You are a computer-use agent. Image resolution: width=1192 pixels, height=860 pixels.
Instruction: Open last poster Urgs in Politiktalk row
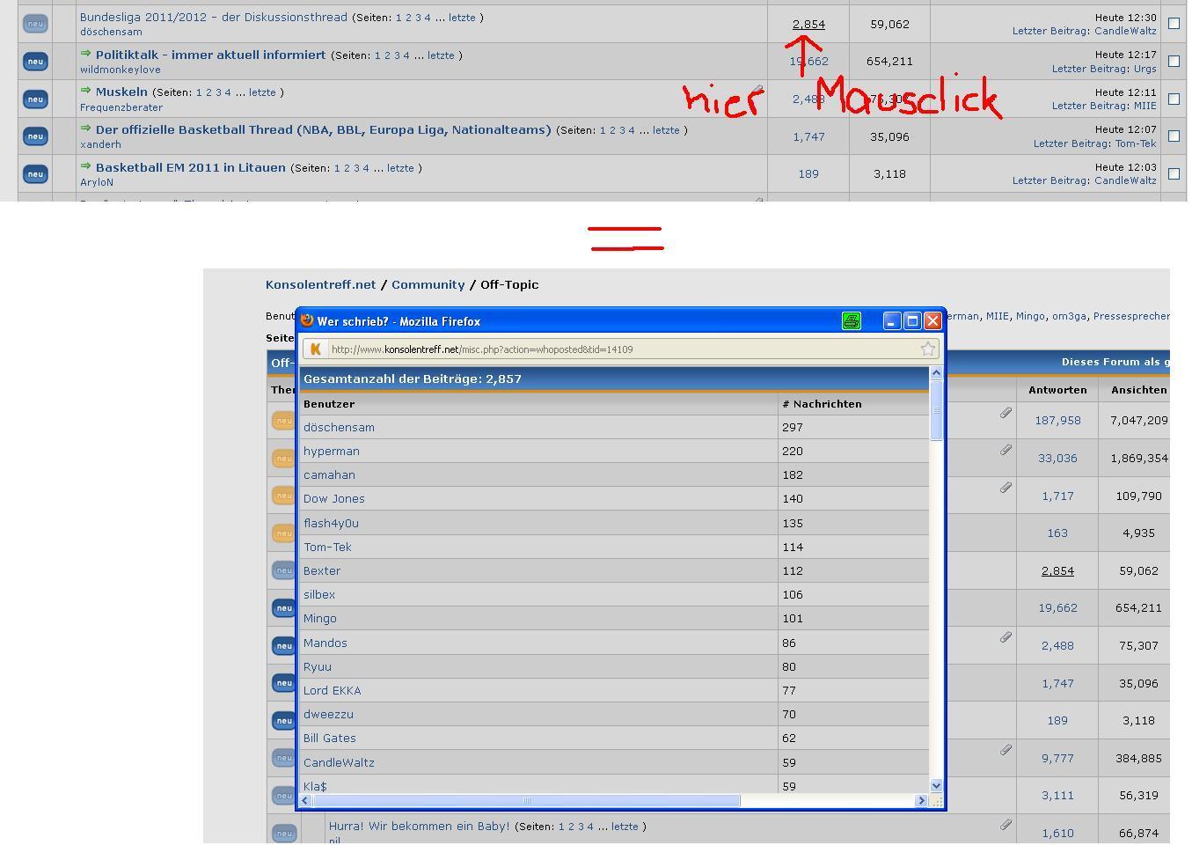tap(1144, 69)
